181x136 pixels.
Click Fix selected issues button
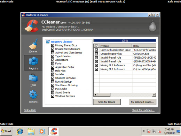coord(142,102)
